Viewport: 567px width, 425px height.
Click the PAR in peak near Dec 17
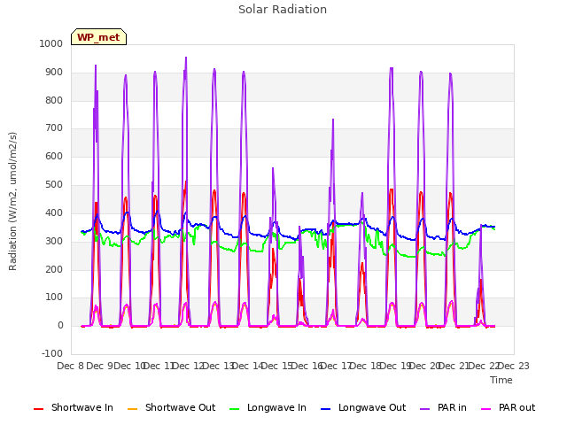pos(333,120)
